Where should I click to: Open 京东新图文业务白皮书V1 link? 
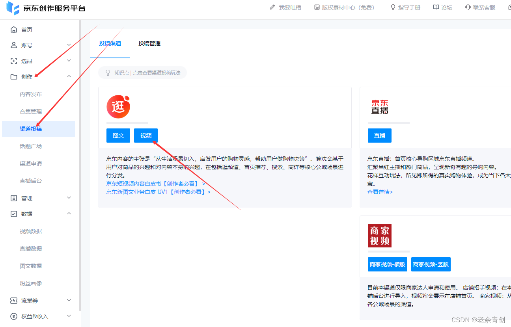coord(158,192)
